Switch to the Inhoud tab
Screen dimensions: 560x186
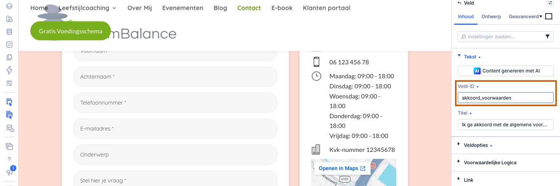point(466,17)
